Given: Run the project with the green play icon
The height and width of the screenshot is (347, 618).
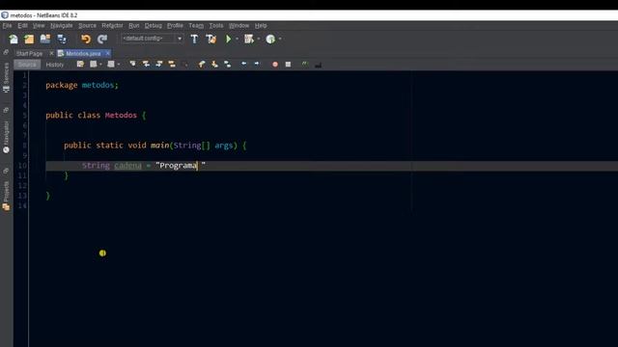Looking at the screenshot, I should pyautogui.click(x=228, y=39).
